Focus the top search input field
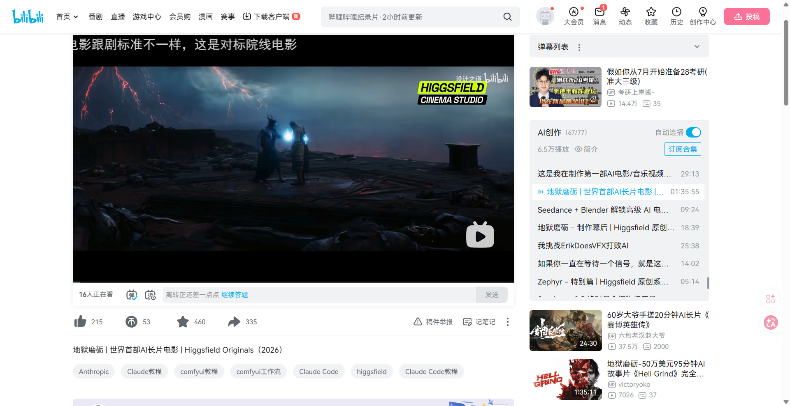 click(x=411, y=17)
